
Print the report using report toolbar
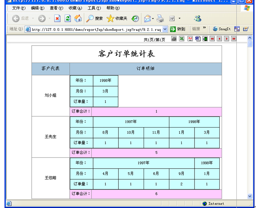174,39
